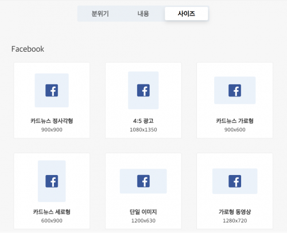Click Facebook icon in 카드뉴스 세로형 card
The height and width of the screenshot is (233, 287).
click(x=52, y=181)
